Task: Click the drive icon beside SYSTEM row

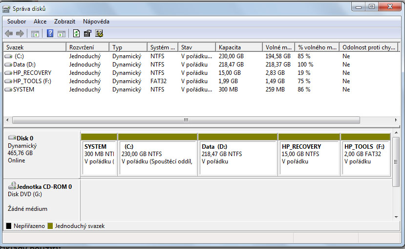Action: [x=8, y=90]
